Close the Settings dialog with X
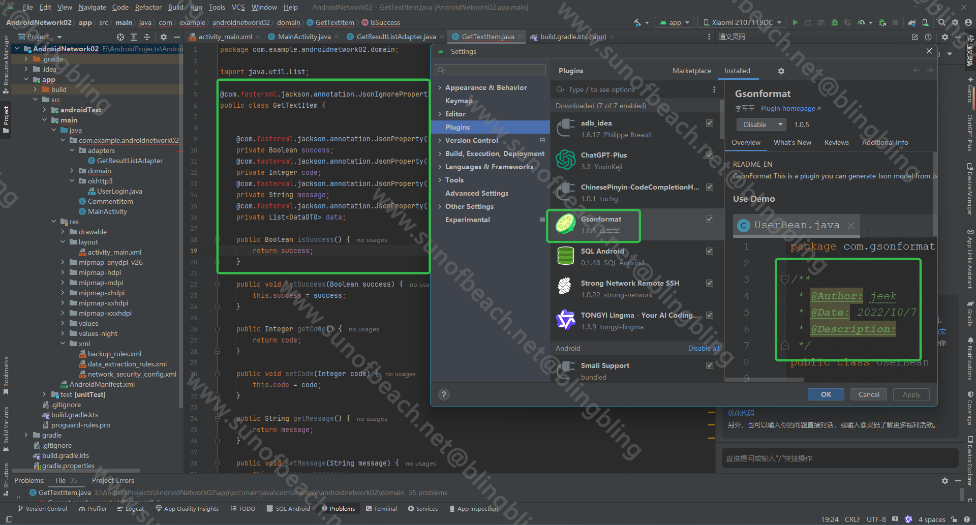Image resolution: width=976 pixels, height=525 pixels. pos(929,51)
